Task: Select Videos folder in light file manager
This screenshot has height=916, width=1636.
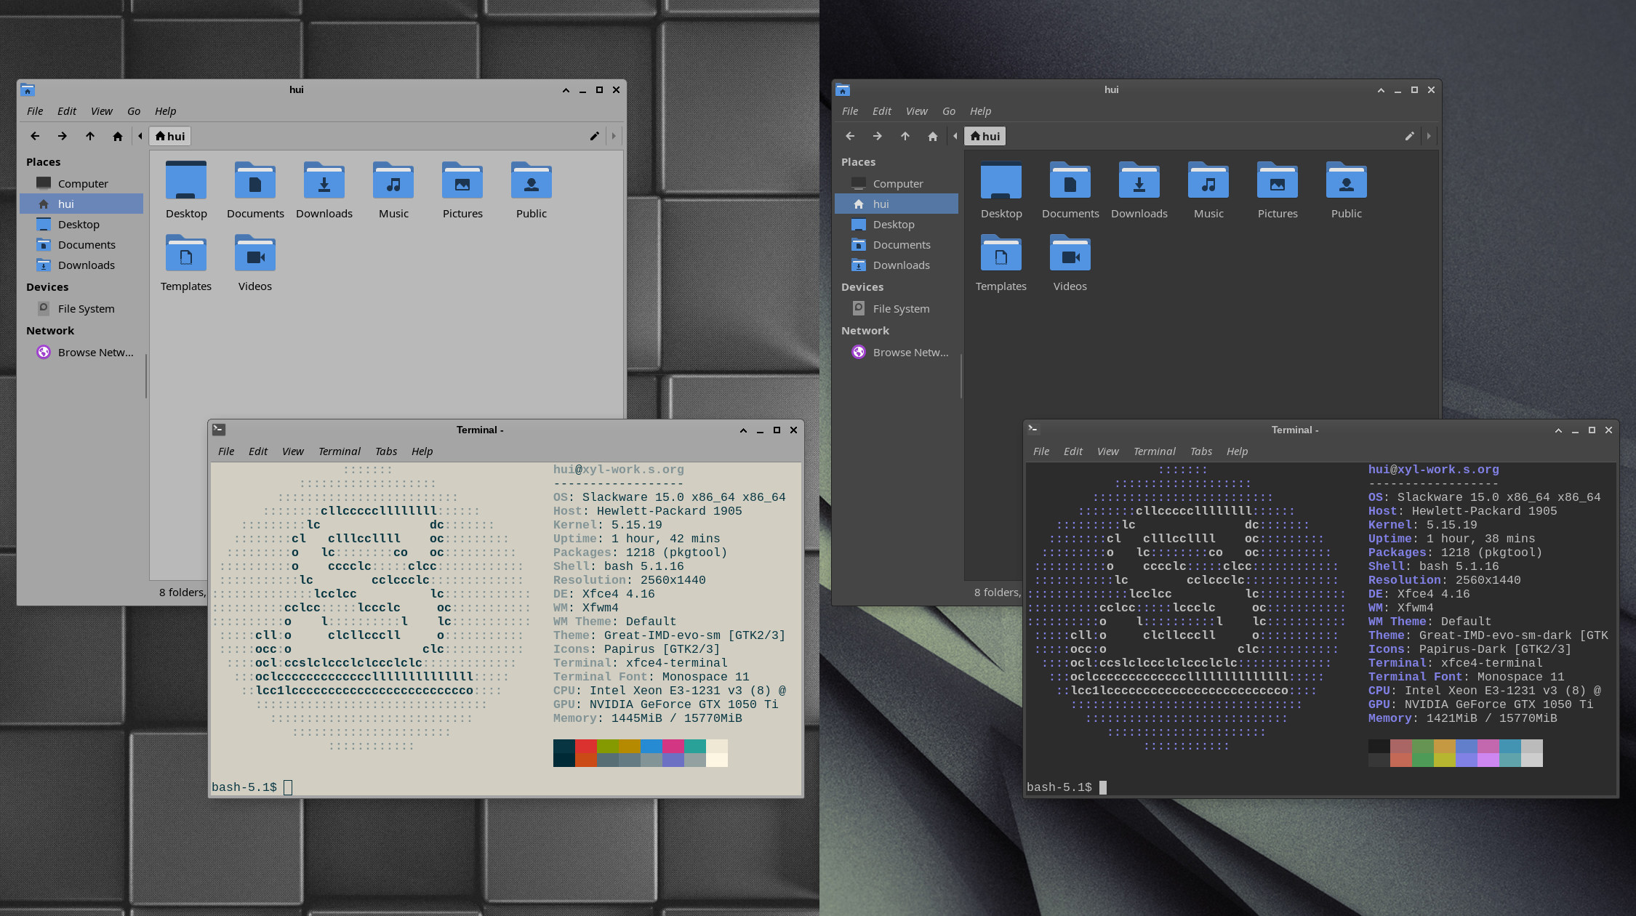Action: point(255,262)
